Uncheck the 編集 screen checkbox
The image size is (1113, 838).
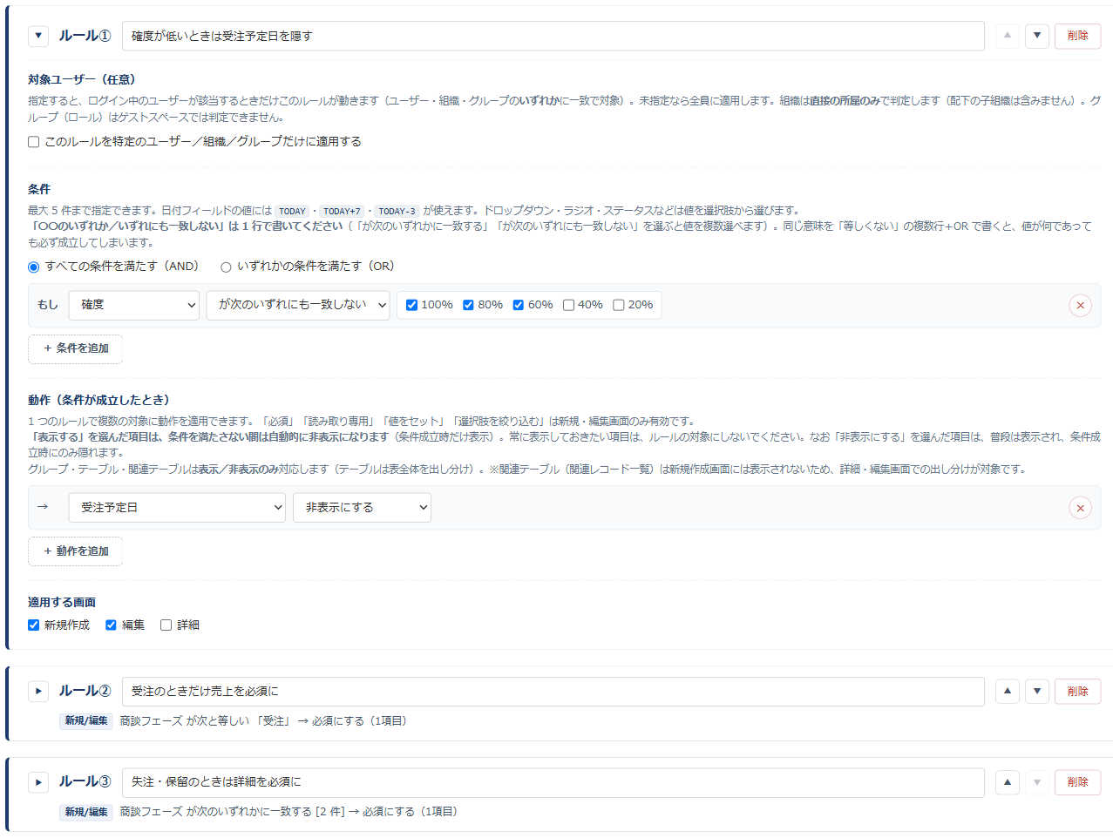pos(112,625)
